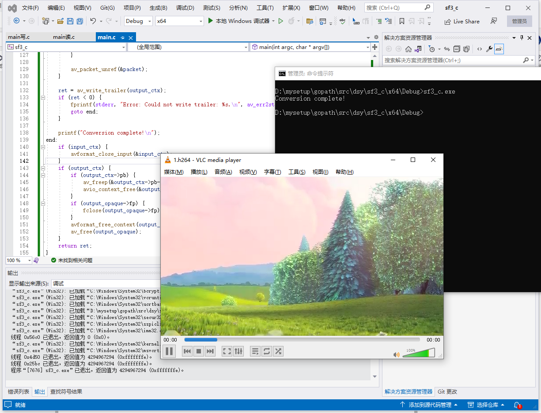This screenshot has height=413, width=541.
Task: Pause playback in VLC media player
Action: click(x=169, y=351)
